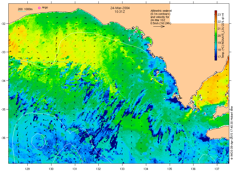This screenshot has width=235, height=172.
Task: Click the temperature color bar
Action: (x=216, y=35)
